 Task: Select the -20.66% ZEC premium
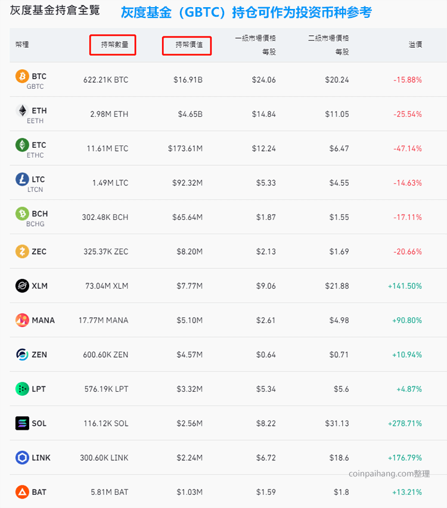[408, 252]
